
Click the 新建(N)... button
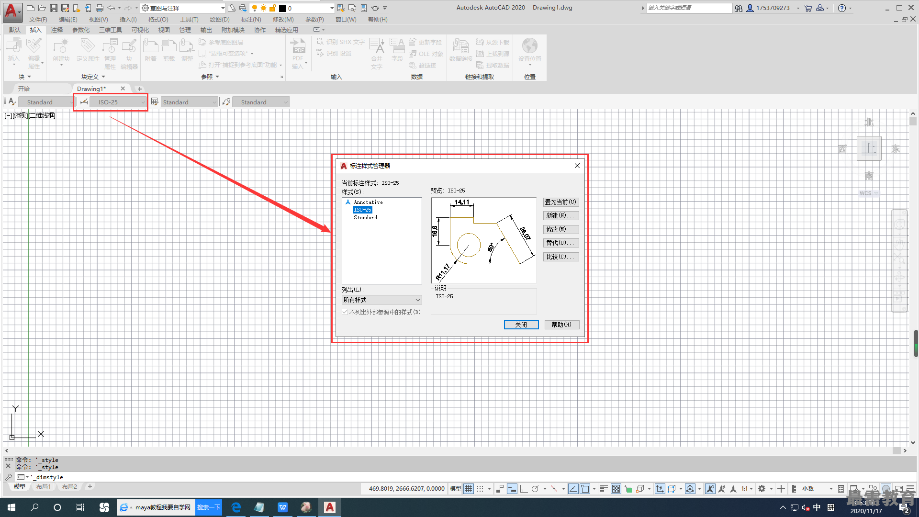(x=560, y=215)
